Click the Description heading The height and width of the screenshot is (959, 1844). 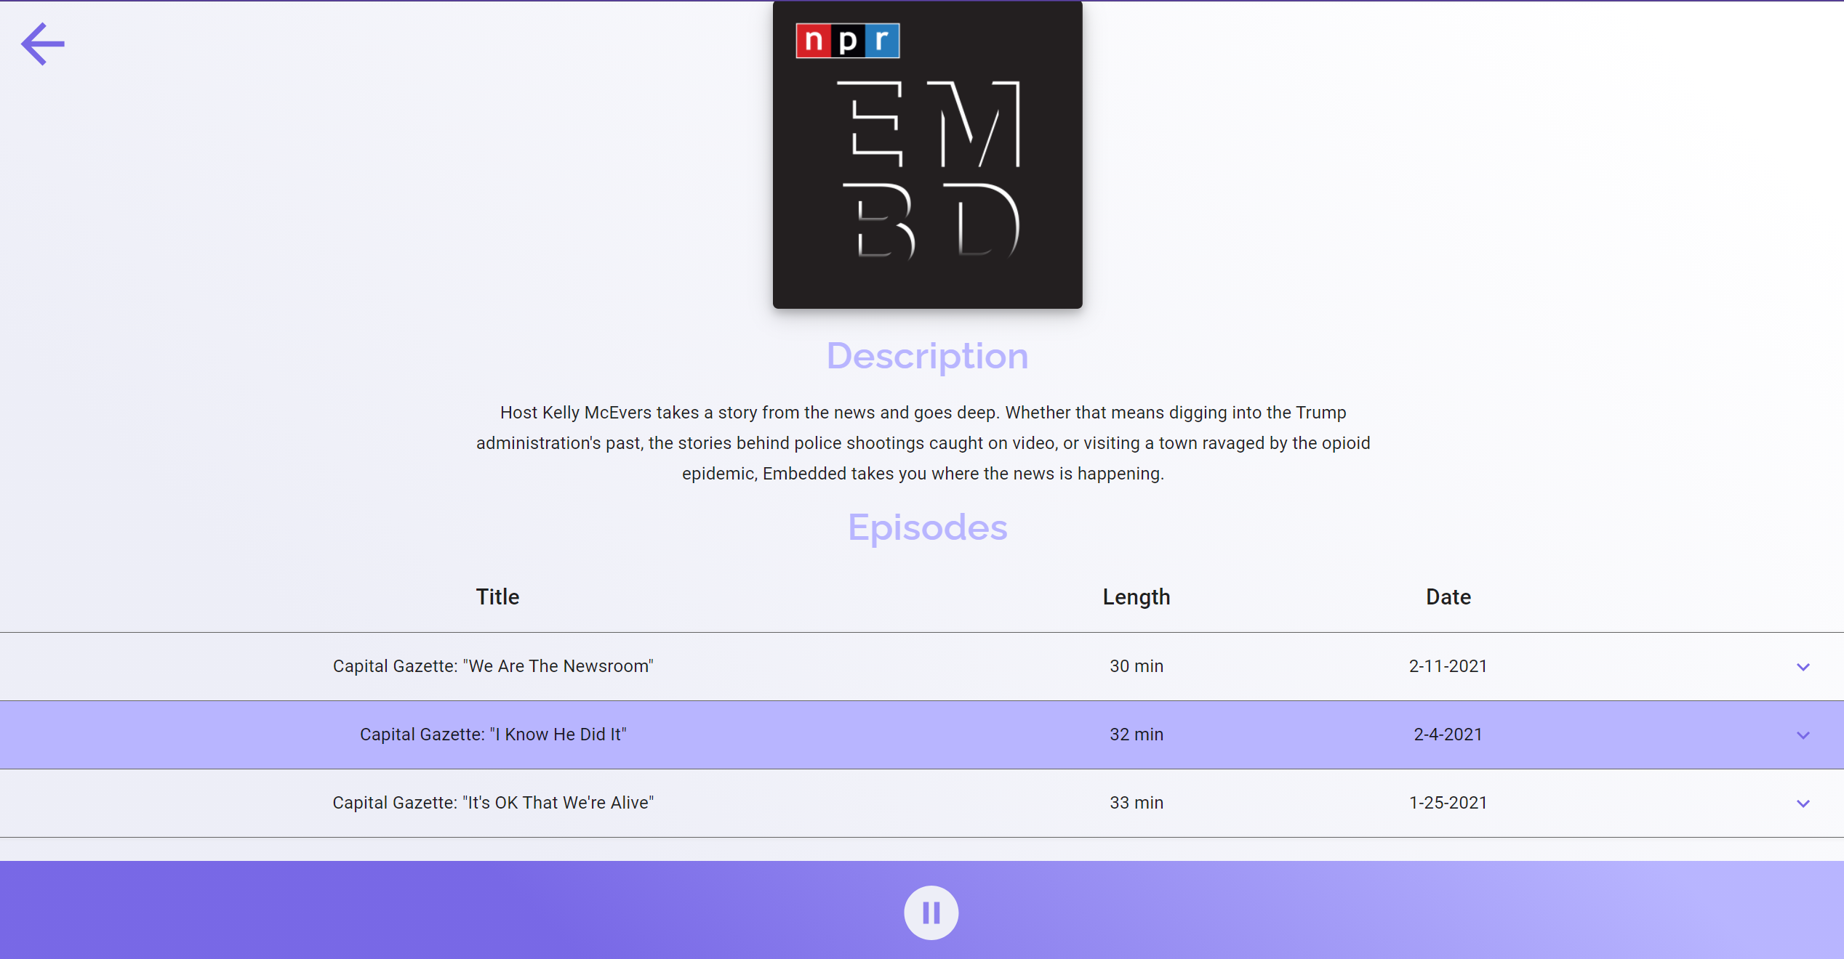pyautogui.click(x=927, y=357)
